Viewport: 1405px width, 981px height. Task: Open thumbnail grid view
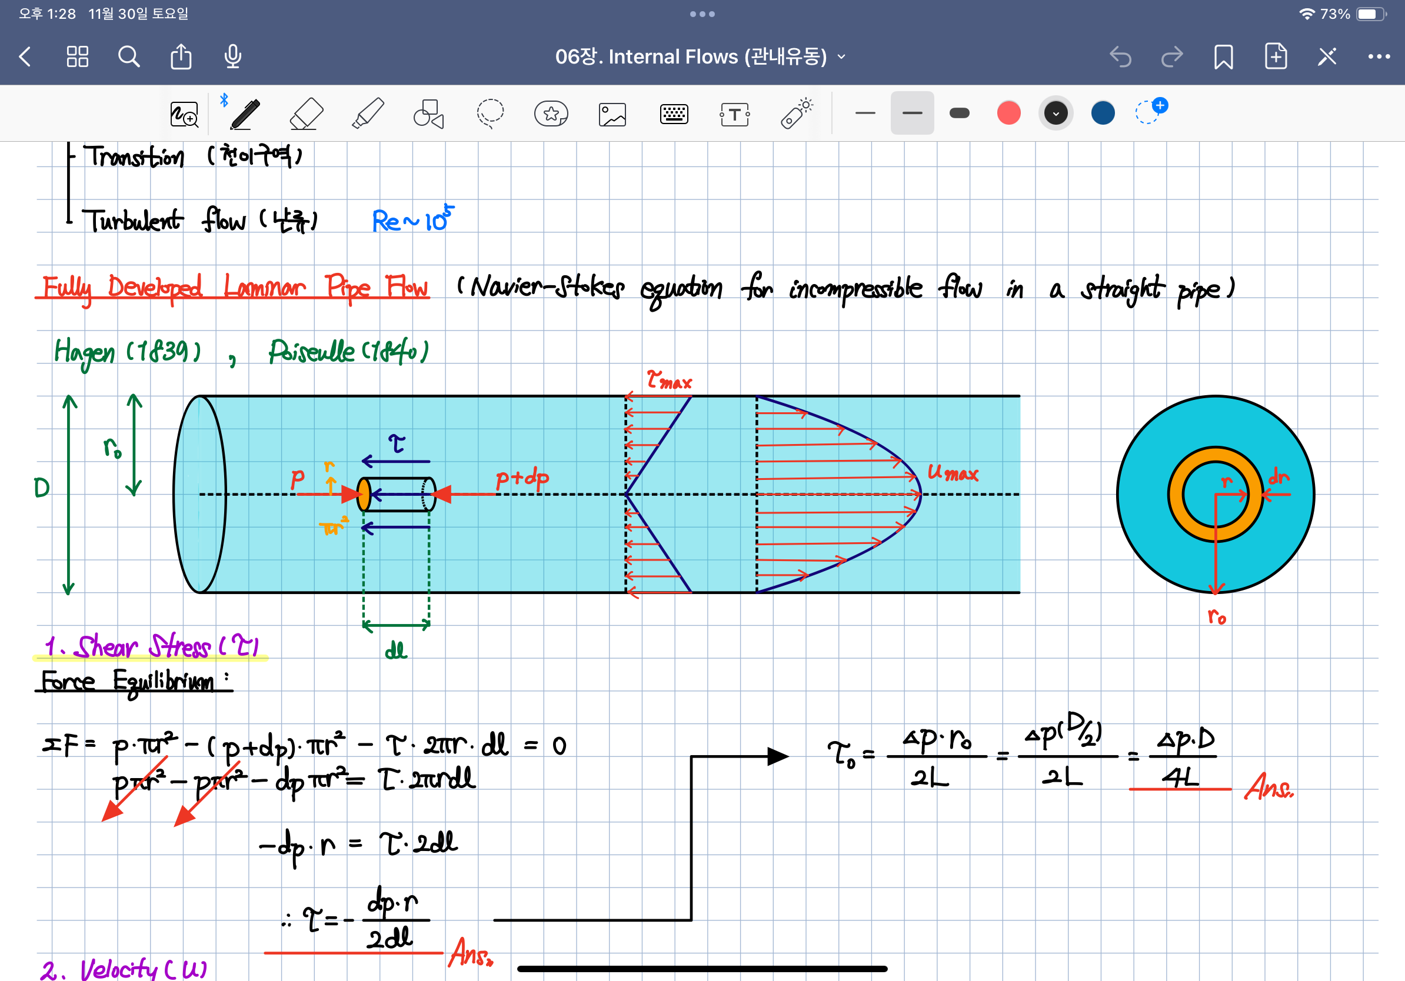click(x=77, y=57)
